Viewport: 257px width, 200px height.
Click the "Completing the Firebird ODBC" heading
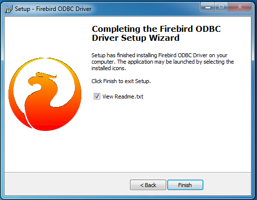tap(156, 29)
